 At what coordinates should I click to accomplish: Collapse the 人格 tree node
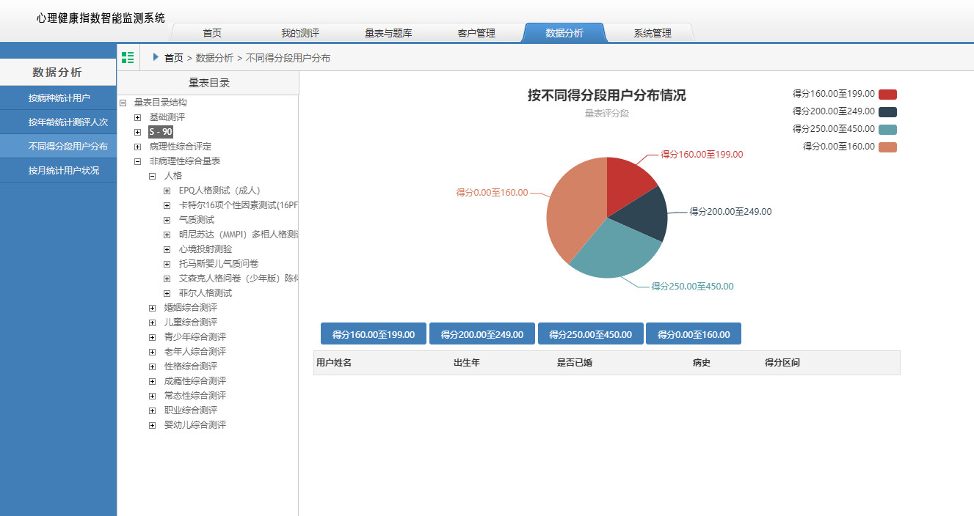(153, 176)
